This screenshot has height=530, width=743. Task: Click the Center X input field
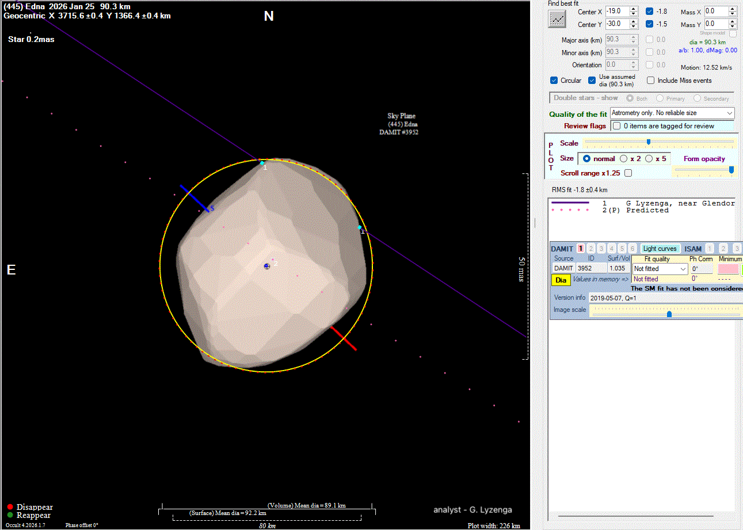pyautogui.click(x=616, y=12)
